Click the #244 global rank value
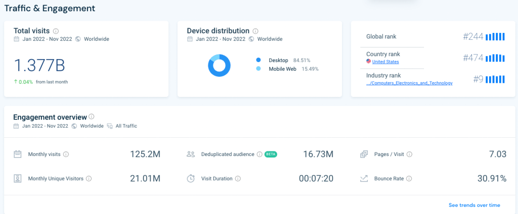Screen dimensions: 518x214 click(x=473, y=37)
